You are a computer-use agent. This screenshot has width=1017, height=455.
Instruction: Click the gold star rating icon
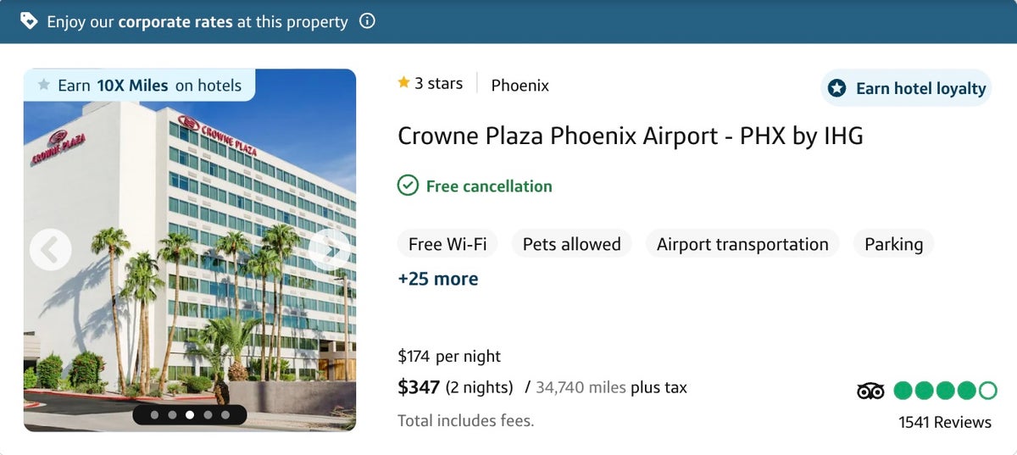coord(404,83)
